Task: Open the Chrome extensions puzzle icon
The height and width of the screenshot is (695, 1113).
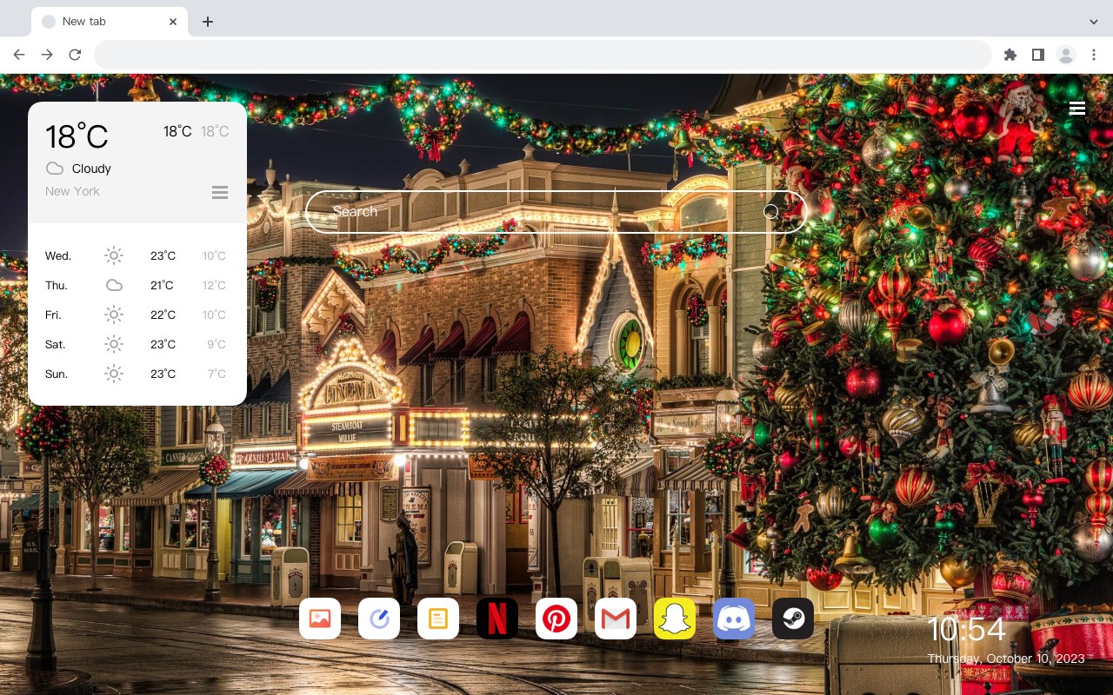Action: (x=1010, y=55)
